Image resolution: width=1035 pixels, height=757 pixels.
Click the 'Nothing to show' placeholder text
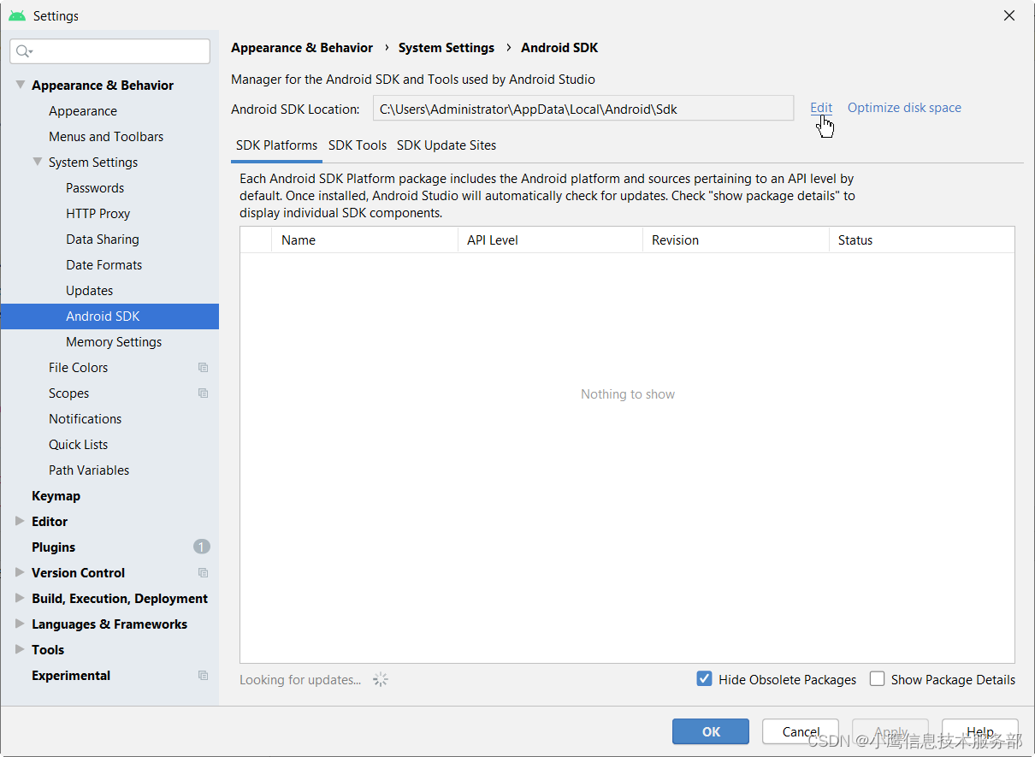[628, 394]
